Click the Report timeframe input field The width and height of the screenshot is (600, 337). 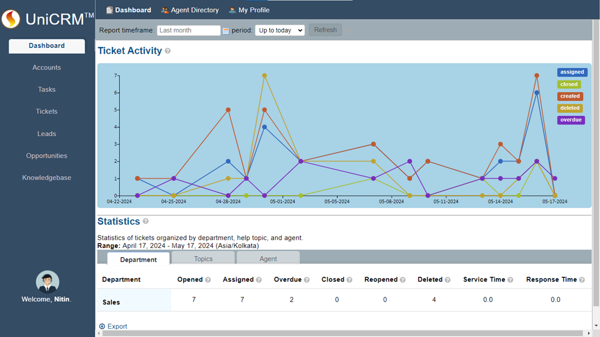click(x=188, y=30)
